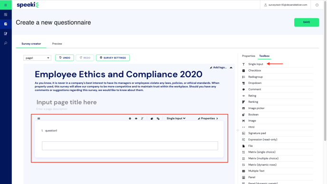This screenshot has height=184, width=327.
Task: Open the questionnaires icon in sidebar
Action: tap(6, 24)
